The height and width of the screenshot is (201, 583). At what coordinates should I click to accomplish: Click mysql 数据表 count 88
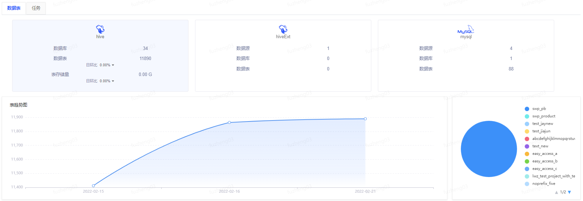click(511, 69)
